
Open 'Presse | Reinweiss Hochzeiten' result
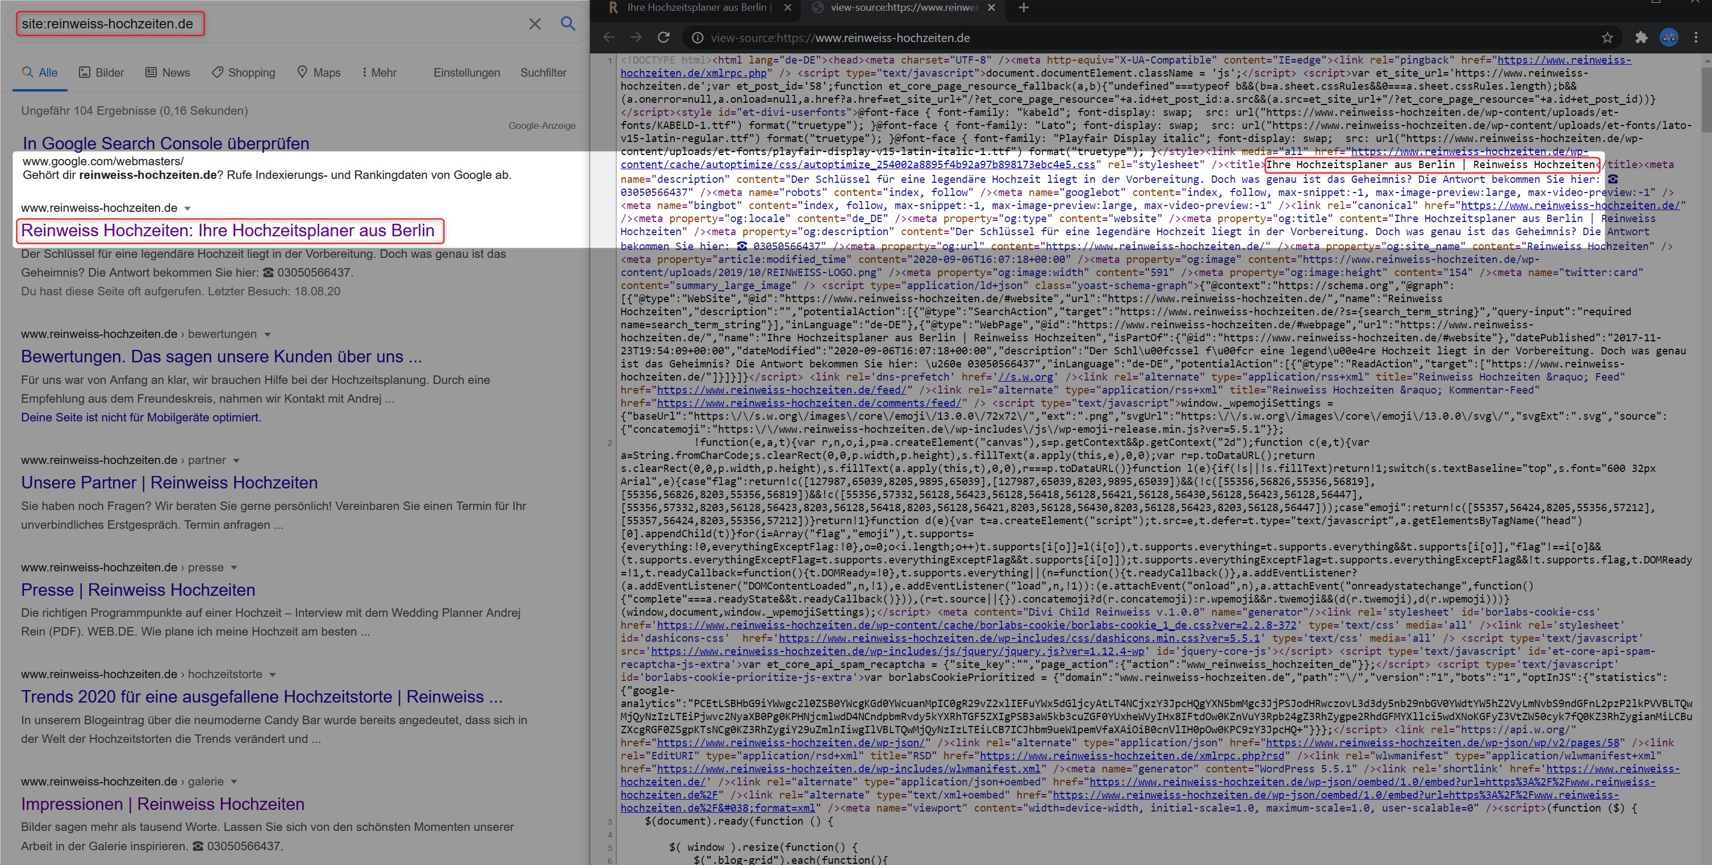tap(137, 590)
